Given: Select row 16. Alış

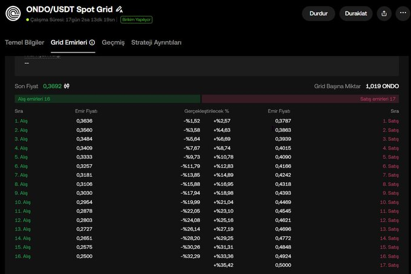Looking at the screenshot, I should (x=22, y=256).
